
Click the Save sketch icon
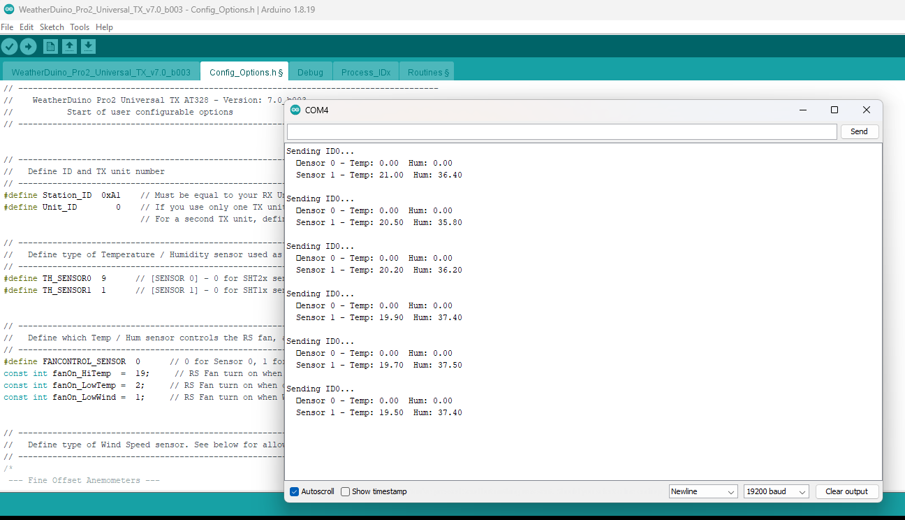point(88,47)
